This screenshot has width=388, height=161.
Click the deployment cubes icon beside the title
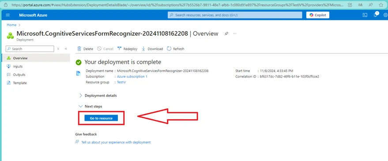tap(11, 35)
